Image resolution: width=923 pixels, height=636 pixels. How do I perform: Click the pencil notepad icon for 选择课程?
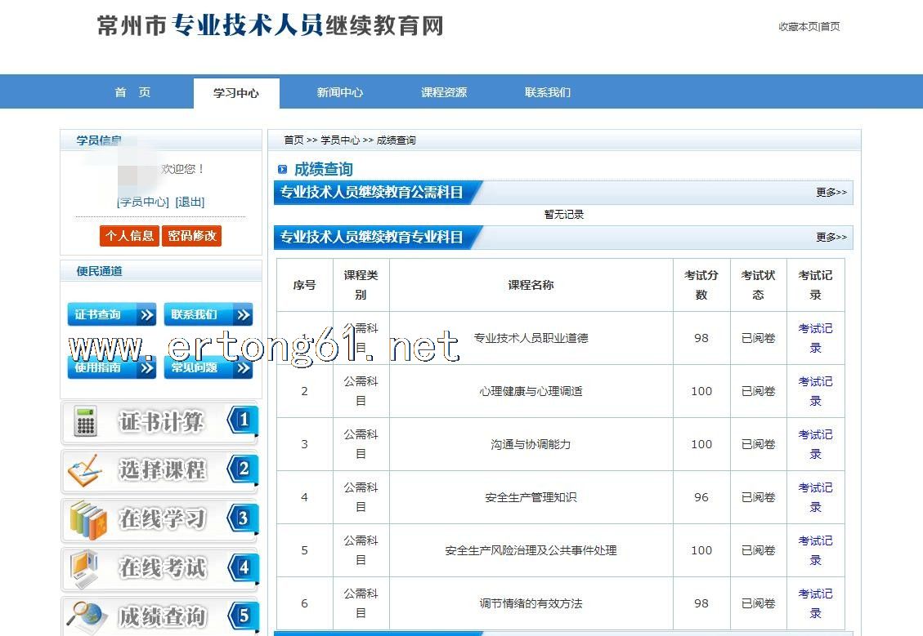coord(85,470)
